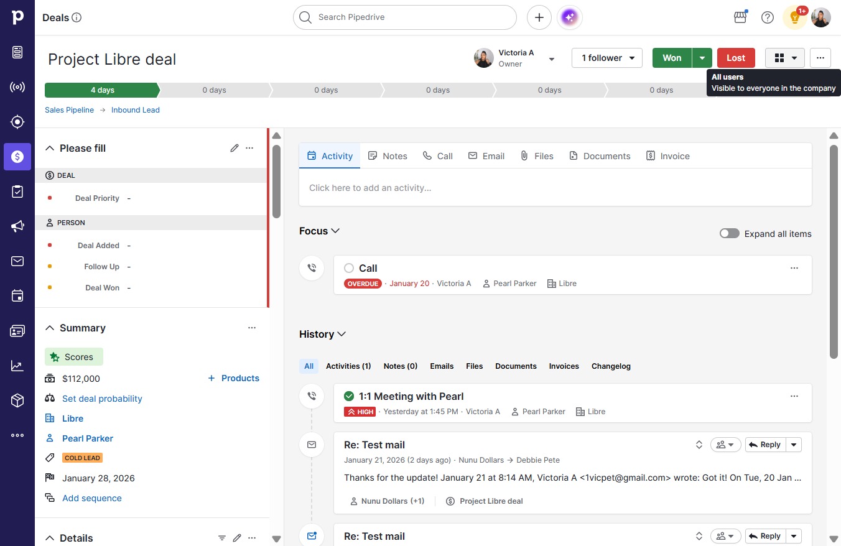This screenshot has height=546, width=841.
Task: Mark the deal as Won
Action: 672,58
